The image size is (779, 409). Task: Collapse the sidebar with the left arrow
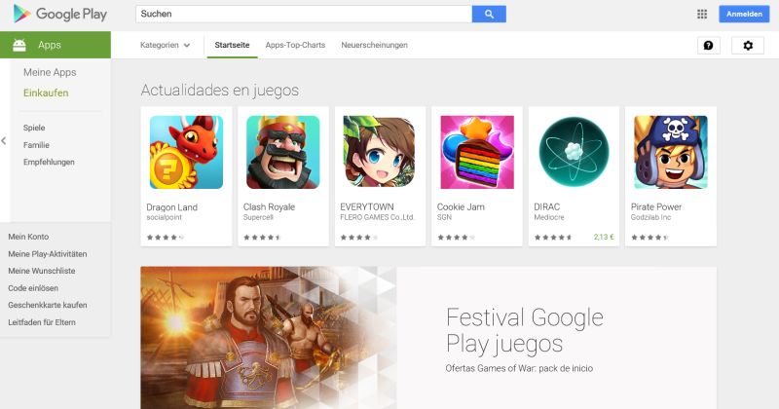4,141
